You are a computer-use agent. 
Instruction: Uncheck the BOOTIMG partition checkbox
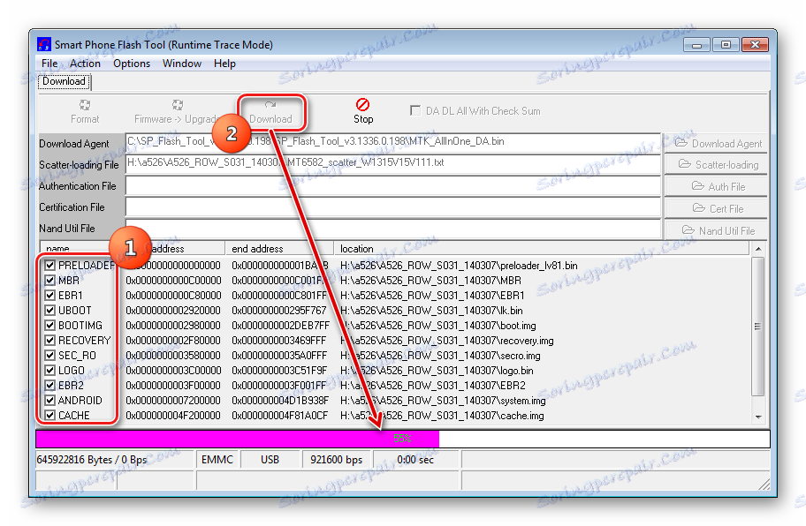tap(49, 326)
